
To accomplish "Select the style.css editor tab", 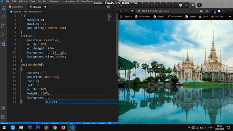I will (x=36, y=7).
